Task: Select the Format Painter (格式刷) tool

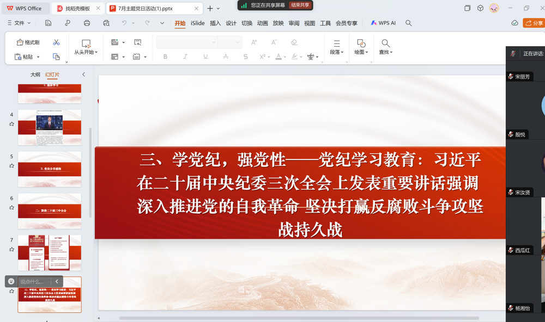Action: (x=26, y=42)
